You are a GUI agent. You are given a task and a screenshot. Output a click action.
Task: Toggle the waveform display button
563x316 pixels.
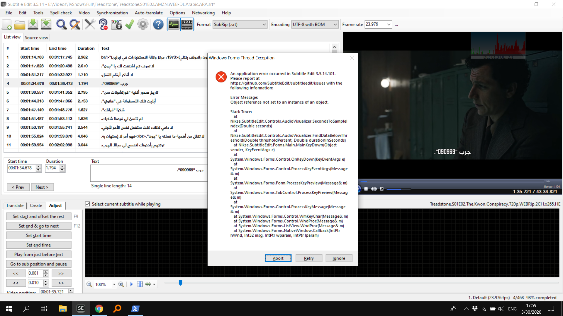point(174,24)
